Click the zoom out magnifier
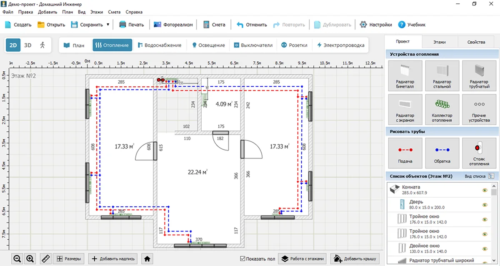The height and width of the screenshot is (266, 500). click(17, 259)
